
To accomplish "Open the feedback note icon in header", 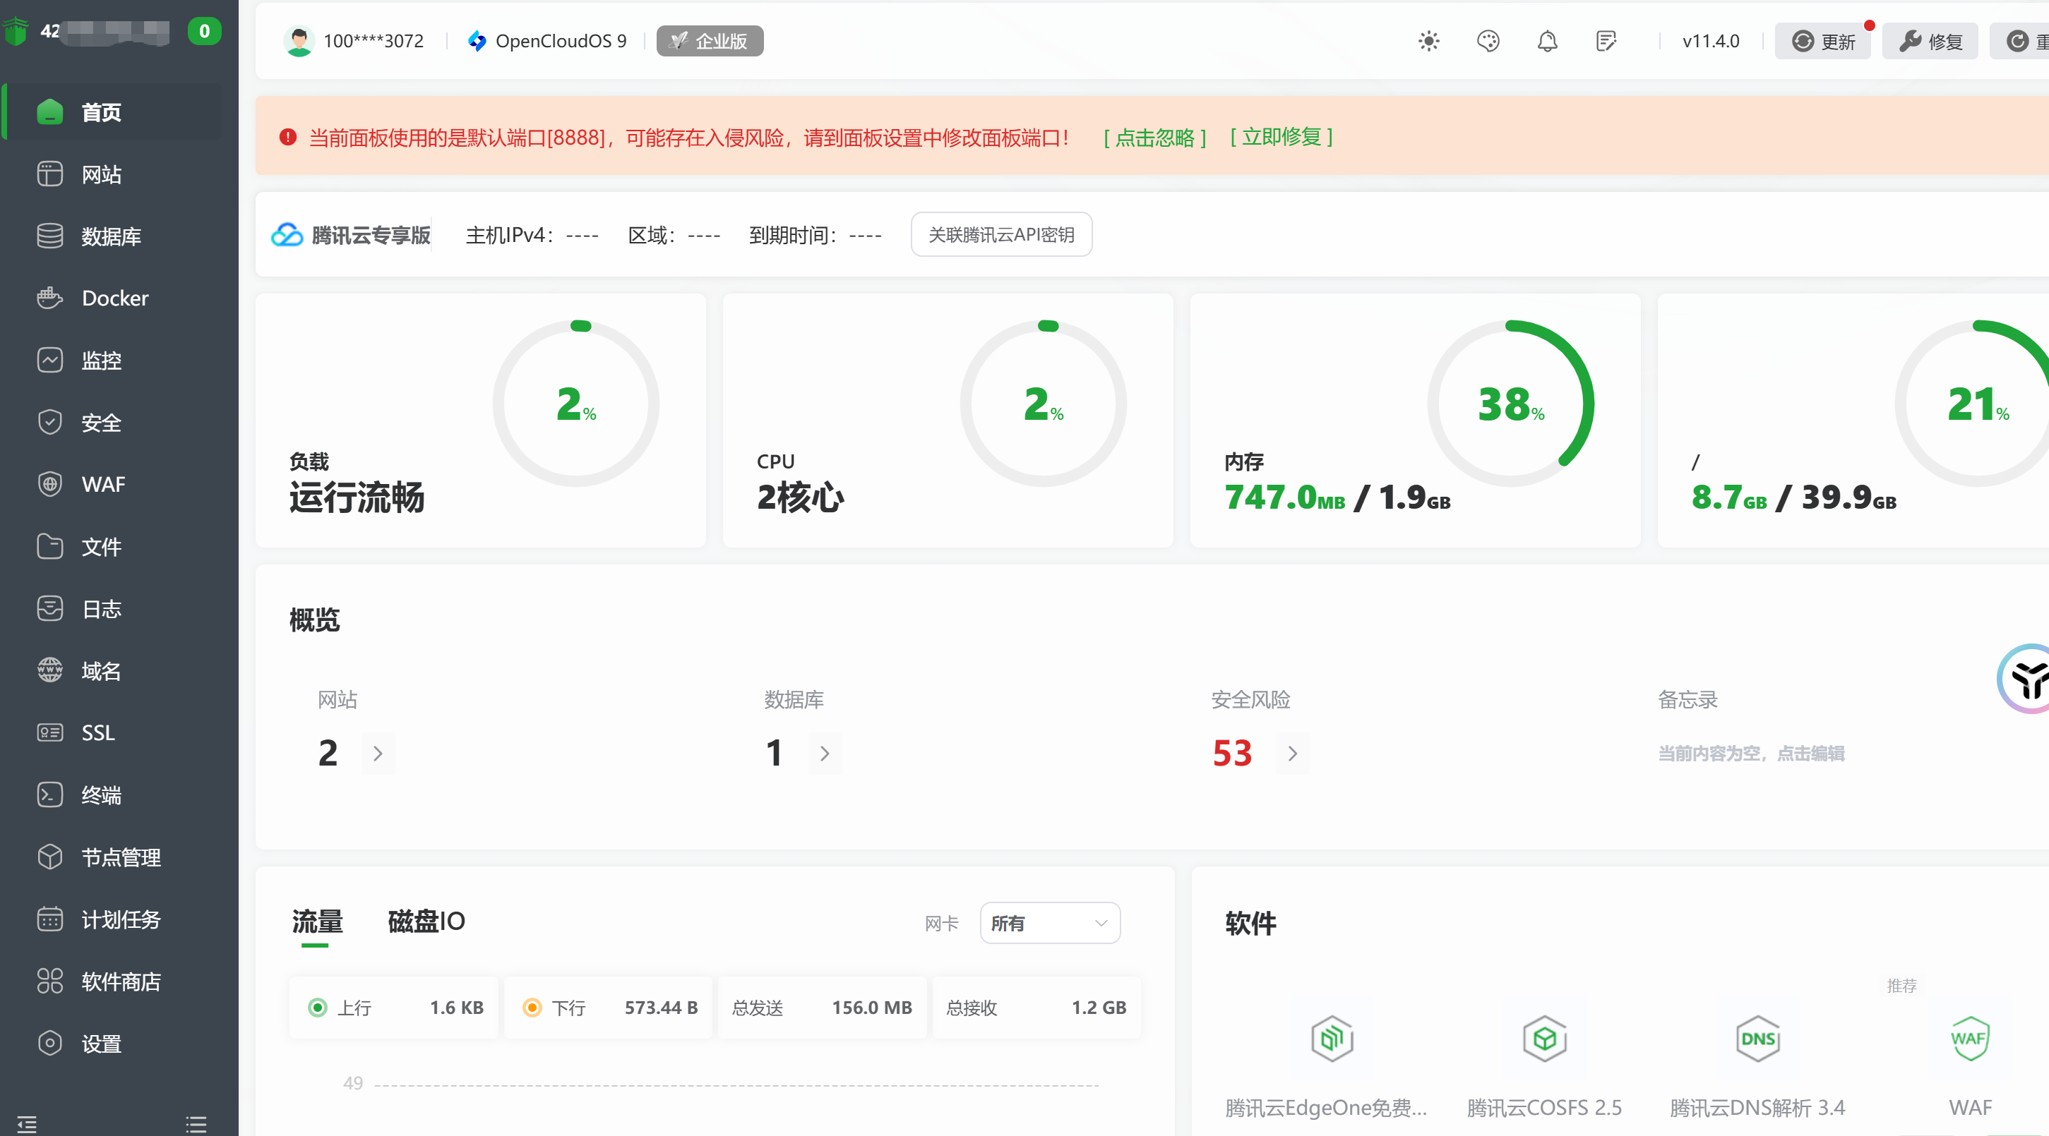I will click(1606, 42).
